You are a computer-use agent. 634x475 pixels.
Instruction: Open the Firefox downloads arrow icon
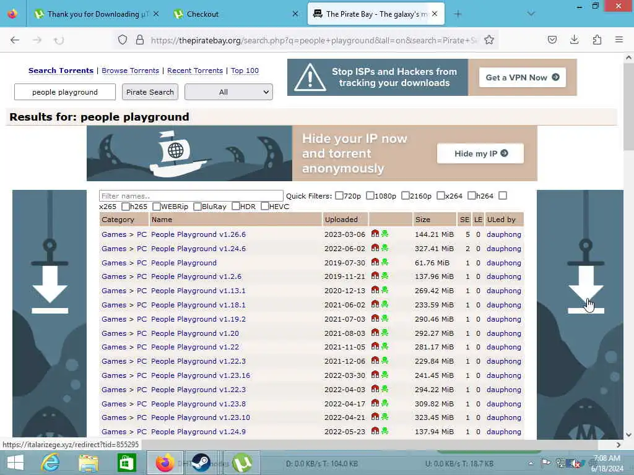click(574, 40)
